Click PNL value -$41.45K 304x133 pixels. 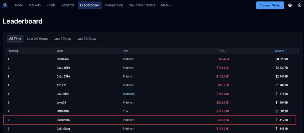(x=223, y=120)
